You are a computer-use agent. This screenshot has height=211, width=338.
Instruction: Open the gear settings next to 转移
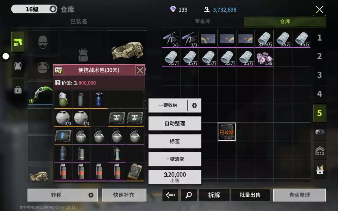(x=91, y=195)
